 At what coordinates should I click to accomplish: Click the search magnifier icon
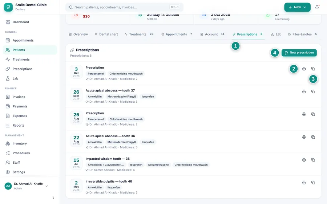tap(71, 7)
